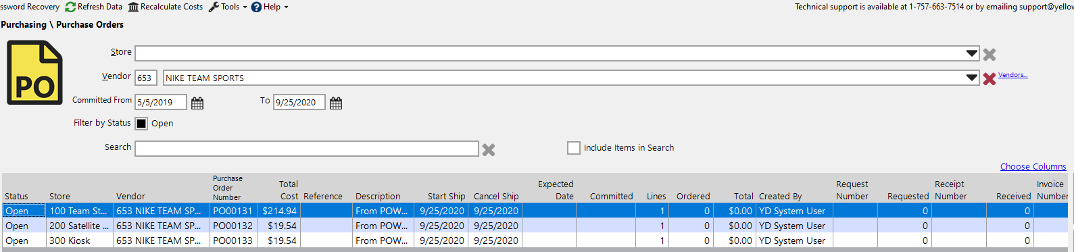The height and width of the screenshot is (252, 1074).
Task: Open the Tools menu
Action: point(228,7)
